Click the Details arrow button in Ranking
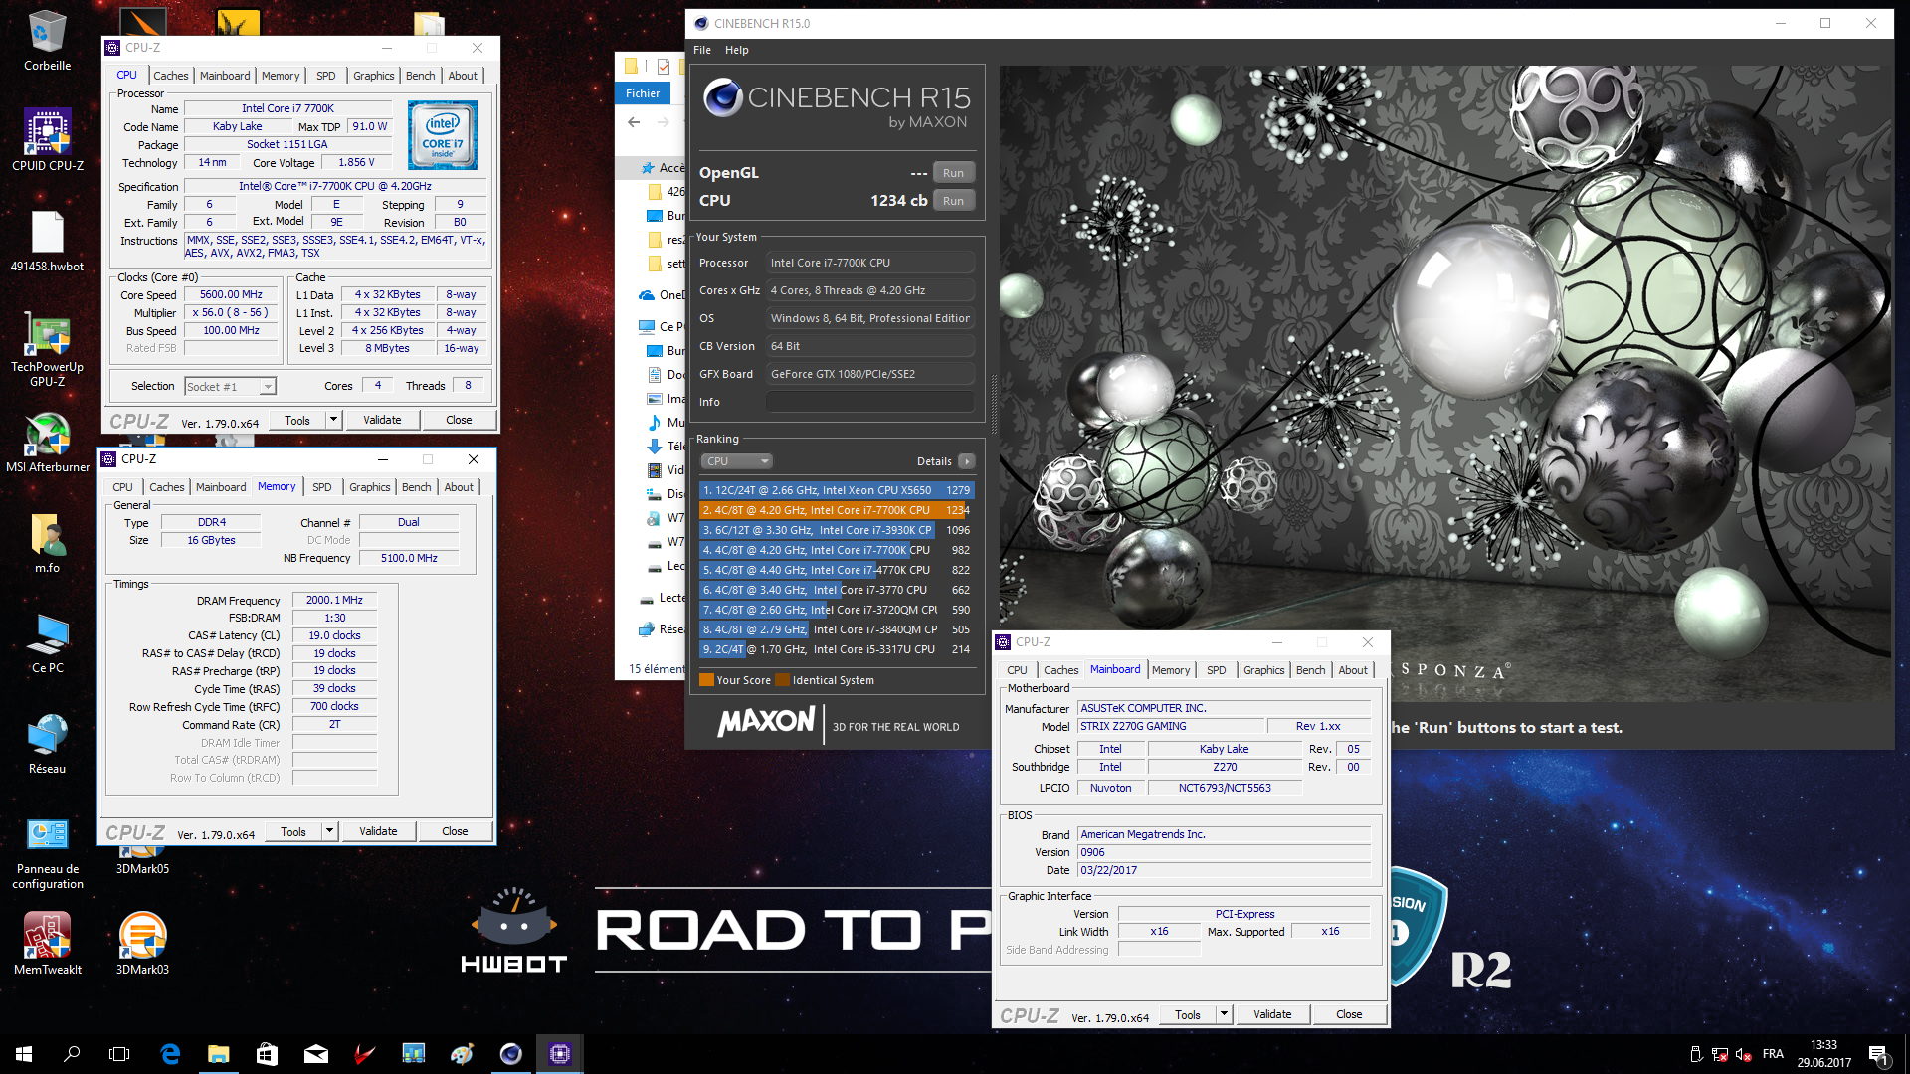Image resolution: width=1910 pixels, height=1074 pixels. tap(966, 461)
